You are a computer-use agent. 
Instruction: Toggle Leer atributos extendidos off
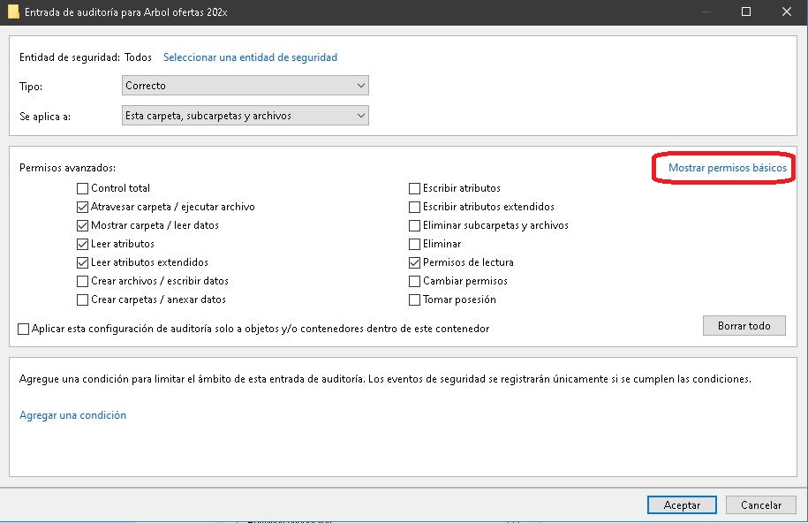point(83,262)
